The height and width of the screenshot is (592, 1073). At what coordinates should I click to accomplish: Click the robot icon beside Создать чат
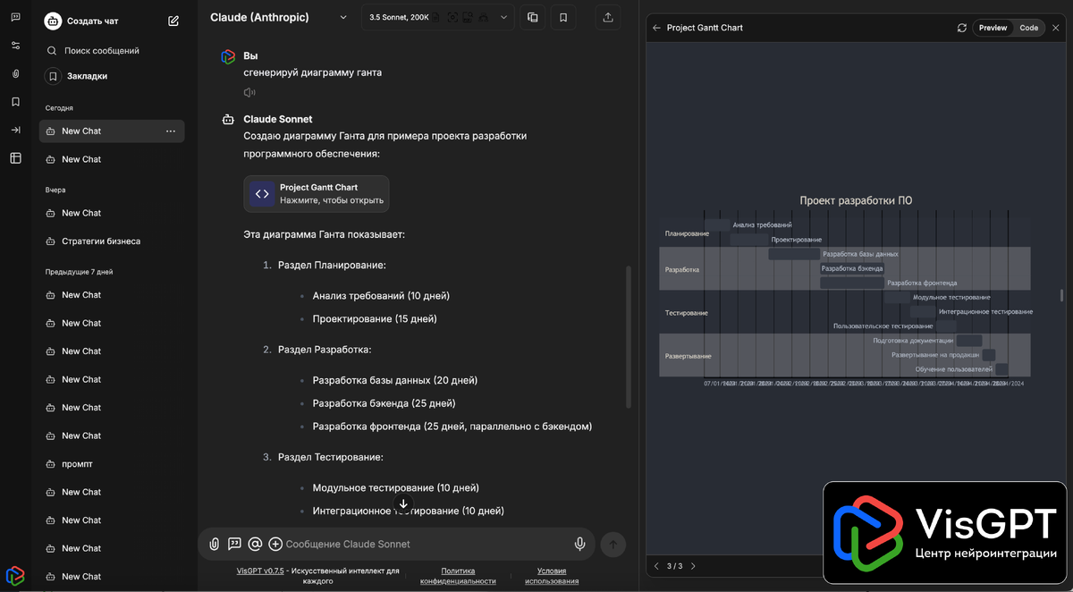click(53, 21)
